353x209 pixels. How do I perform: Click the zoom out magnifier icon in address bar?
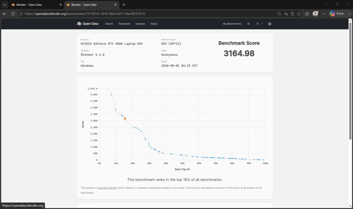coord(279,14)
